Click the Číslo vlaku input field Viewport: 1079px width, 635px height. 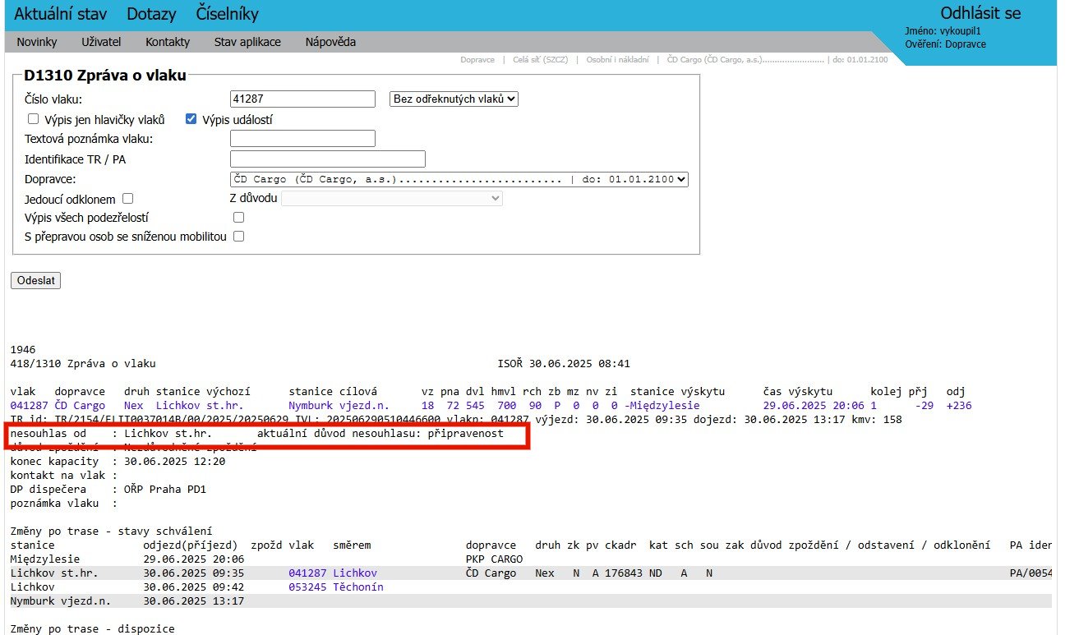click(x=302, y=99)
